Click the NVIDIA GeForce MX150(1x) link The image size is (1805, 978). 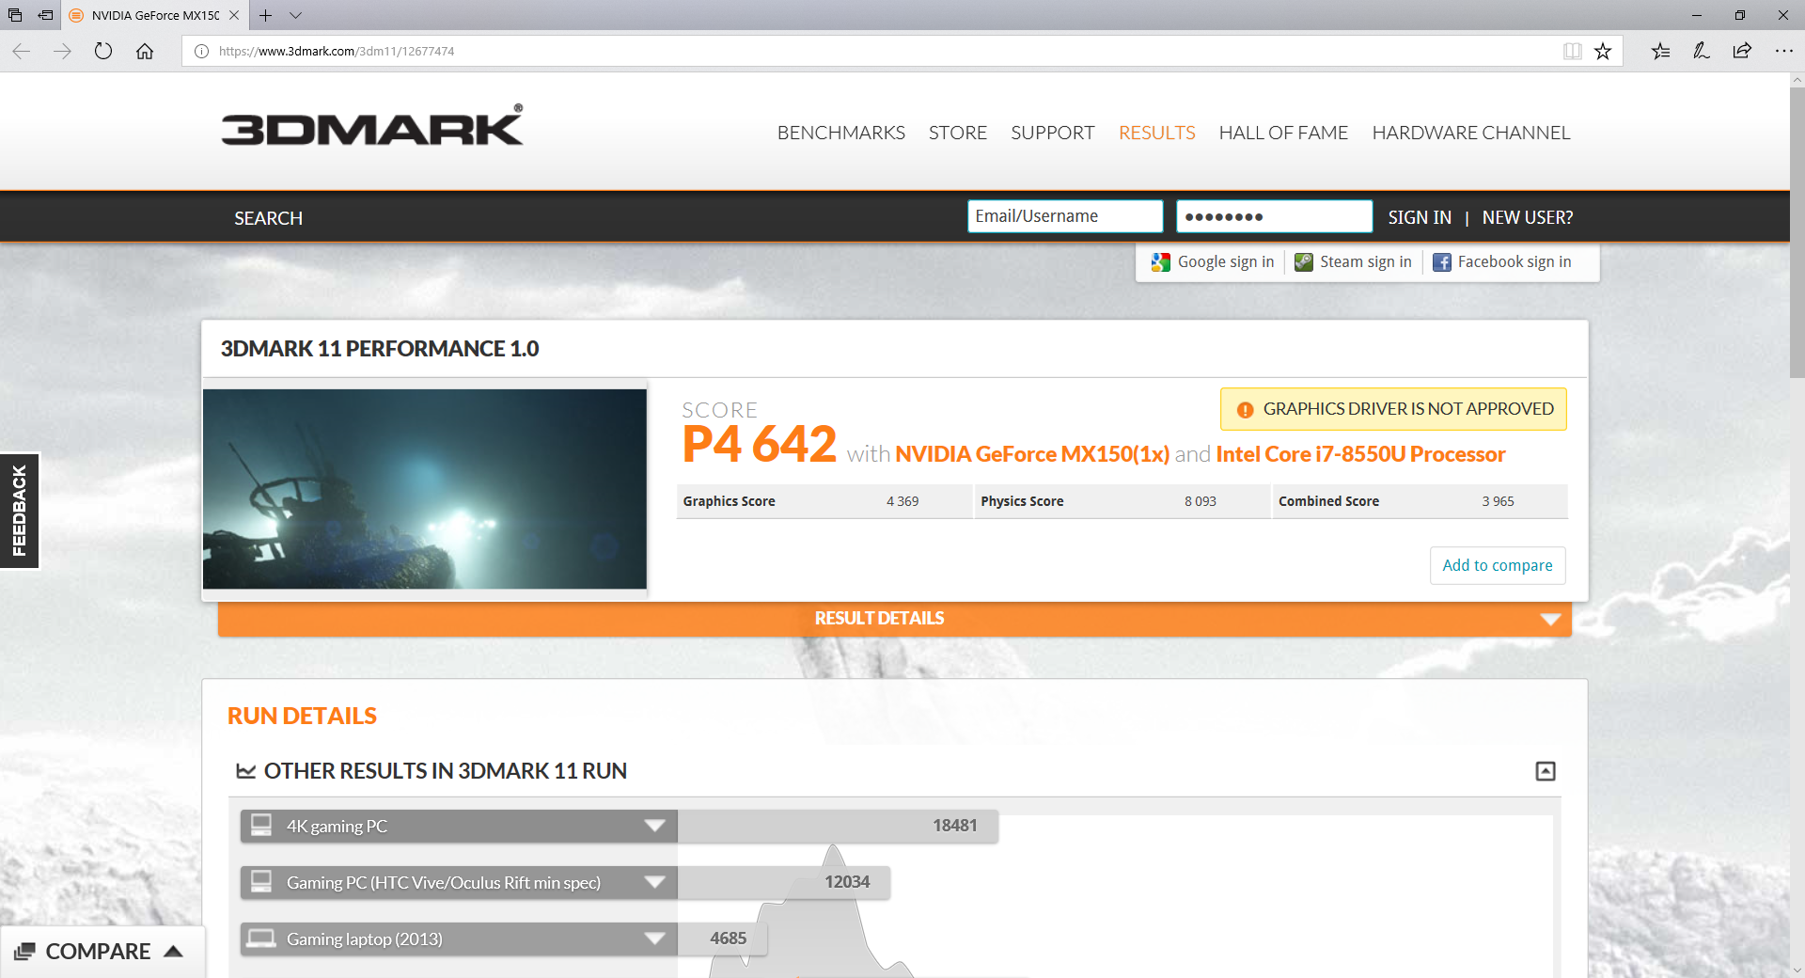tap(1032, 454)
